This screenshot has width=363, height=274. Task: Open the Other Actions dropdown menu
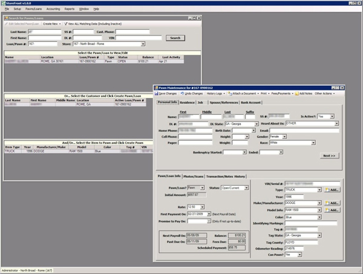pyautogui.click(x=325, y=94)
